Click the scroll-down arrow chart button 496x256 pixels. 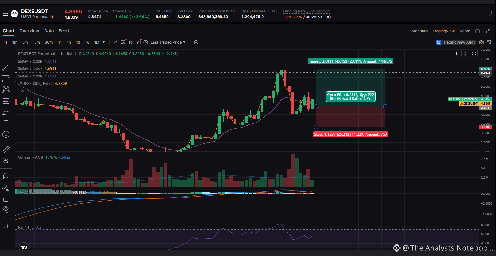click(456, 54)
